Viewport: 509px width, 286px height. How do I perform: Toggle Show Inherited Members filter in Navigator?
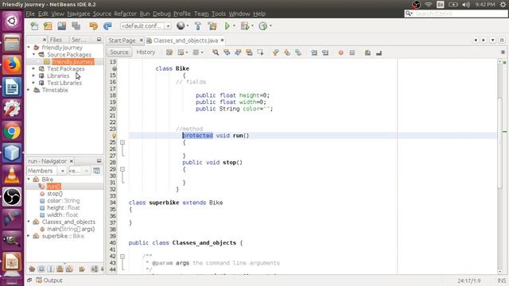click(x=32, y=269)
